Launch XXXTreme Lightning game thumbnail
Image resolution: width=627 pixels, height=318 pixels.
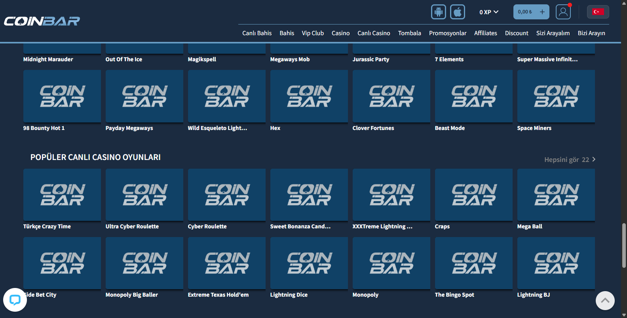[391, 195]
